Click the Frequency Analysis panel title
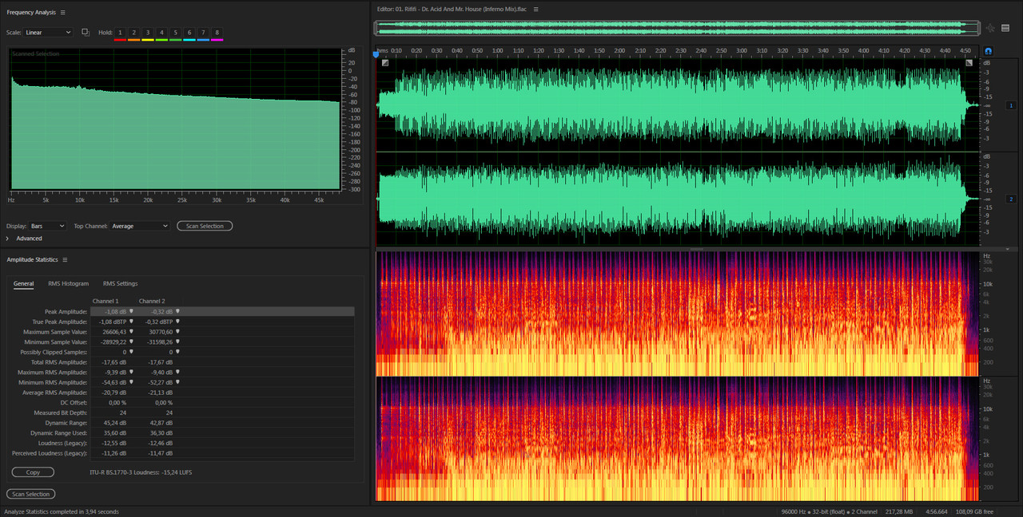 31,12
